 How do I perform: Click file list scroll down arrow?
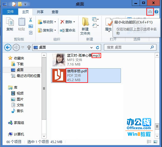pos(157,136)
